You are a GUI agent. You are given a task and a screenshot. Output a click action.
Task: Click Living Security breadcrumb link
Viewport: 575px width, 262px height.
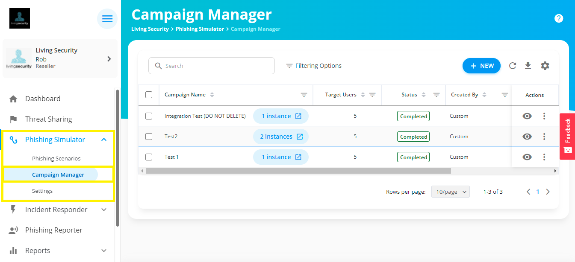pos(150,29)
